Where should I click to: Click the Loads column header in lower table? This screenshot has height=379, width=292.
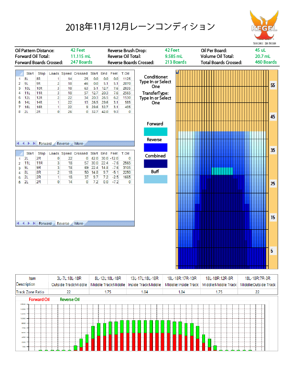point(54,154)
